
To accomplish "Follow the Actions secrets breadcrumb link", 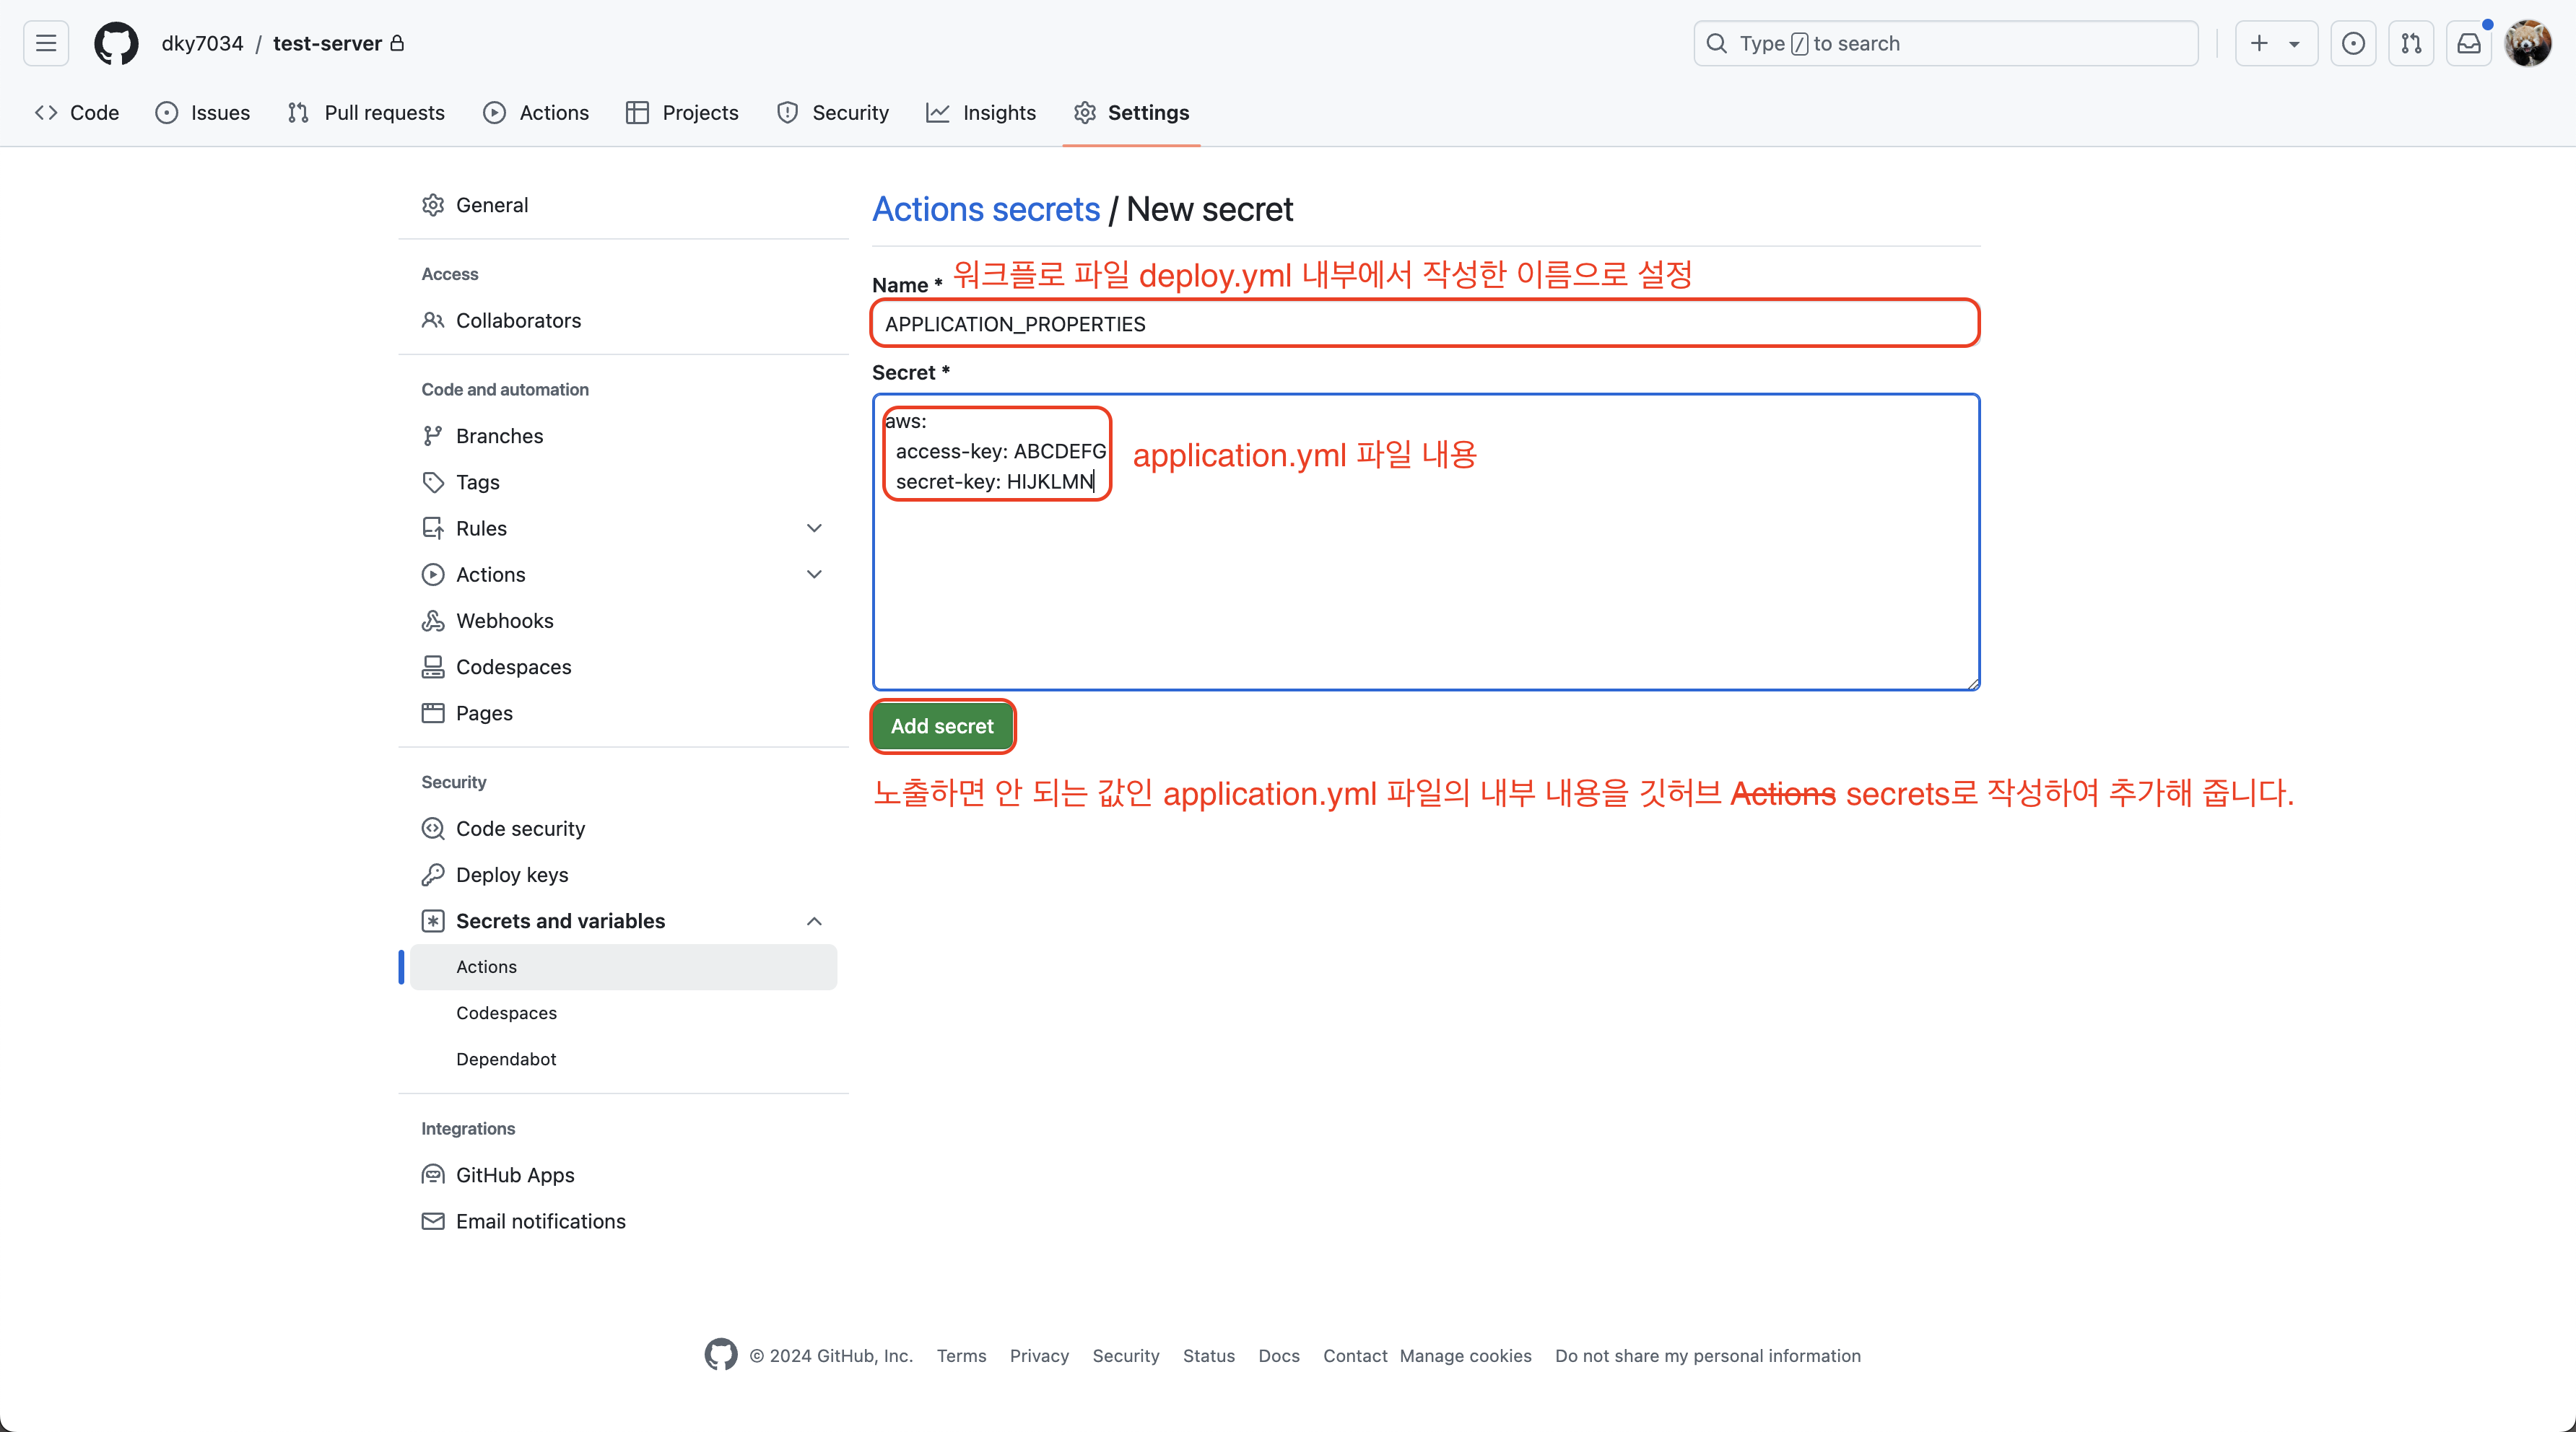I will [x=985, y=209].
